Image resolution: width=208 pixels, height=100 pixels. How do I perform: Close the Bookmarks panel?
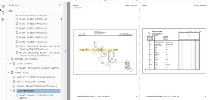[x=60, y=5]
